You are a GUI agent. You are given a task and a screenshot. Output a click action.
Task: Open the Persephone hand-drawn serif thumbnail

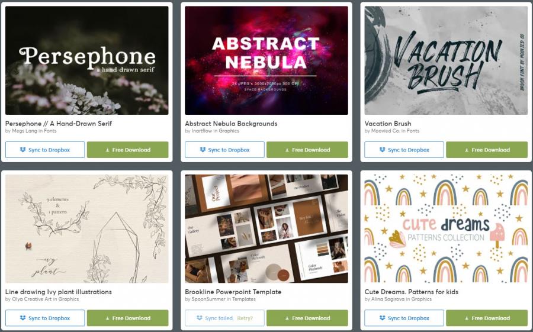click(x=86, y=60)
